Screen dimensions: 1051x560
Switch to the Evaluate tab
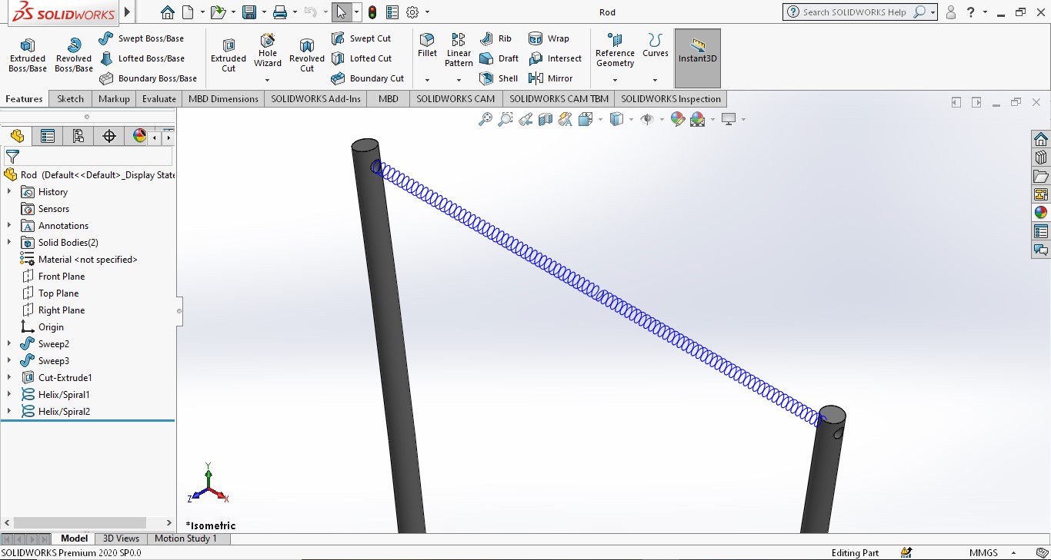[x=159, y=99]
